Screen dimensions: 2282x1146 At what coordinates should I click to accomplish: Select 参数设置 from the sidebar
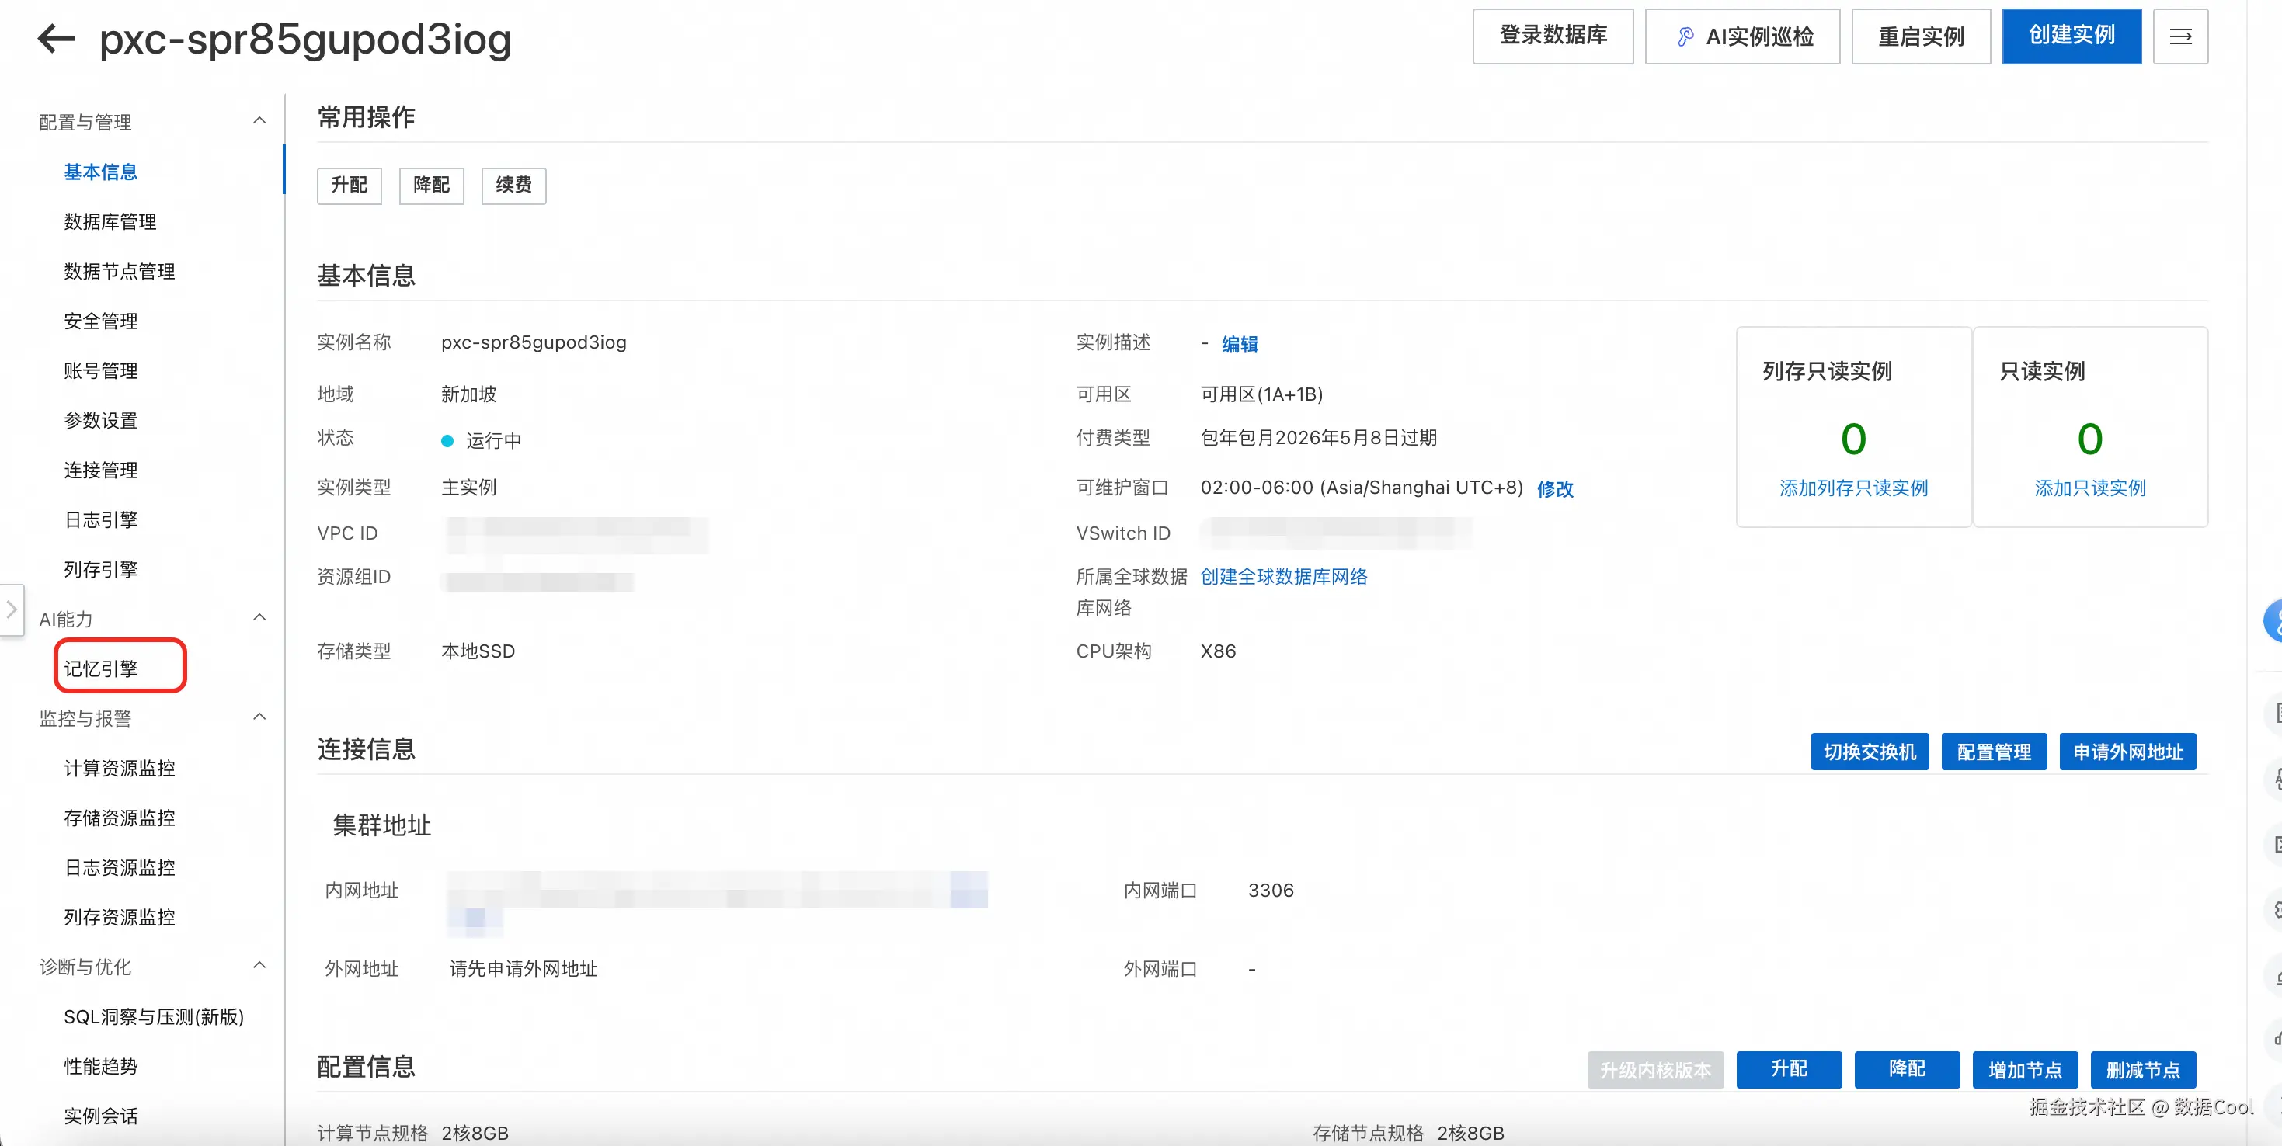pos(100,420)
